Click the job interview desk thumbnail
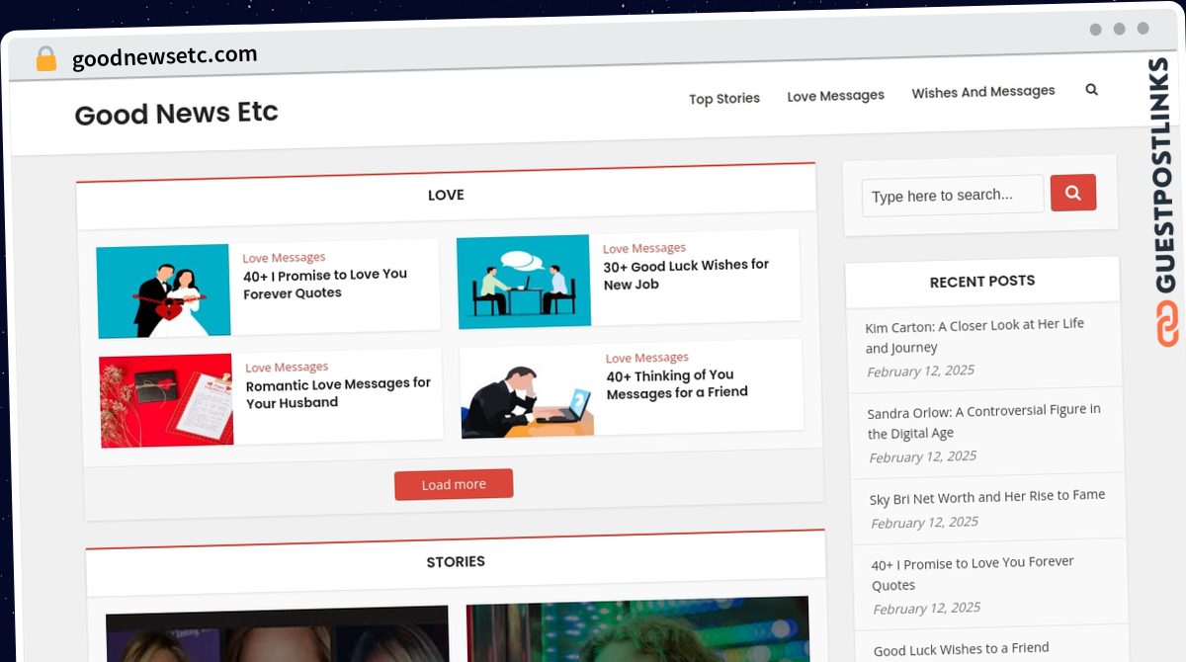This screenshot has height=662, width=1186. [524, 282]
